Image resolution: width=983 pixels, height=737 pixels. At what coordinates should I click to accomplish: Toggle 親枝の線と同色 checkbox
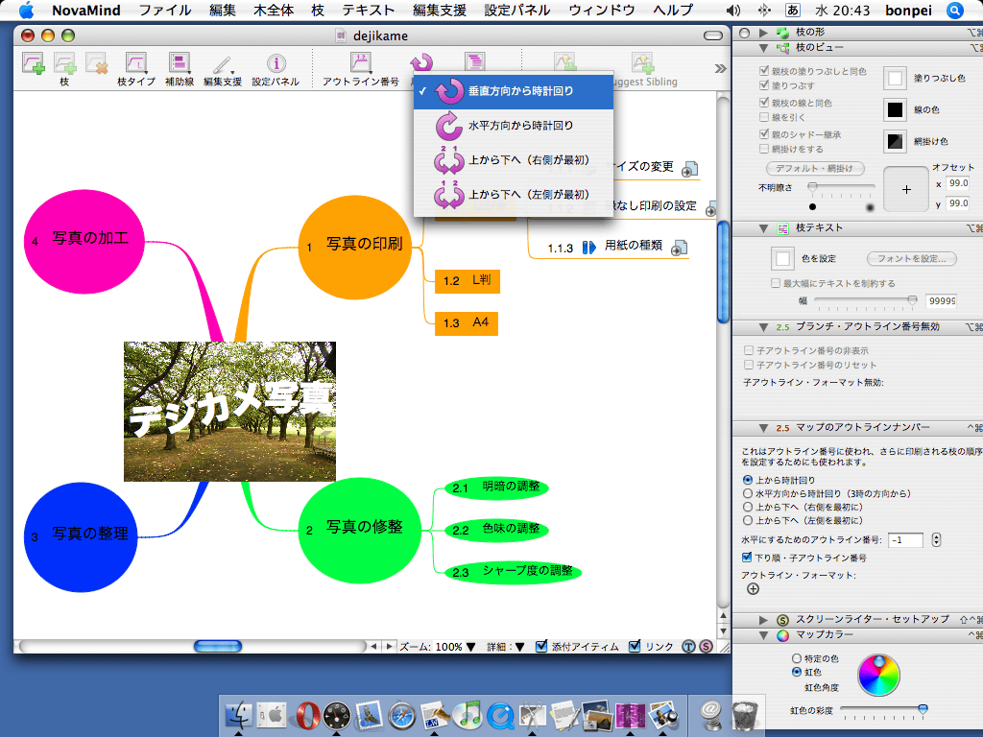tap(763, 102)
